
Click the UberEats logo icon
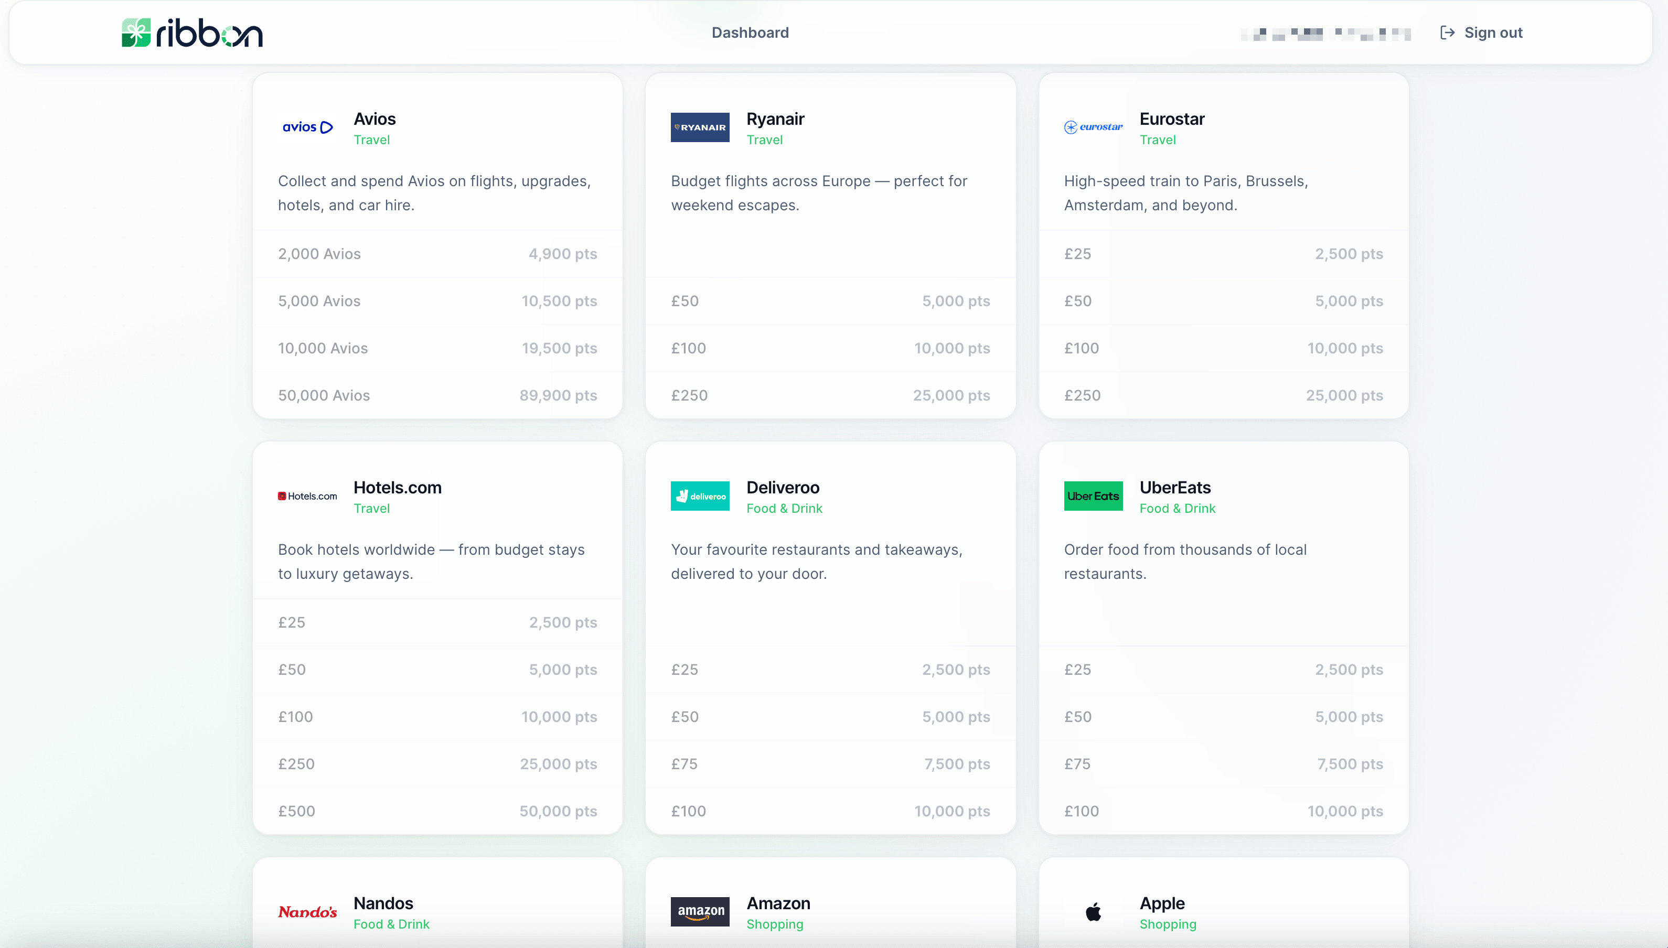(x=1093, y=496)
